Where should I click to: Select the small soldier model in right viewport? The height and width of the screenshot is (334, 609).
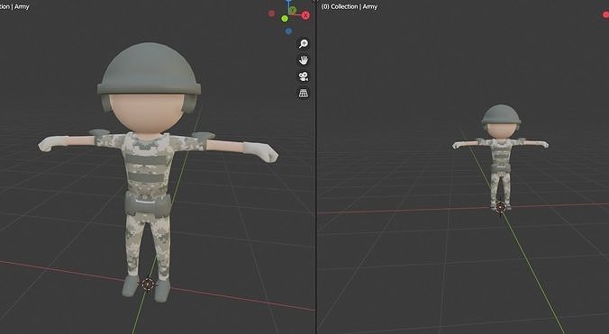click(501, 158)
